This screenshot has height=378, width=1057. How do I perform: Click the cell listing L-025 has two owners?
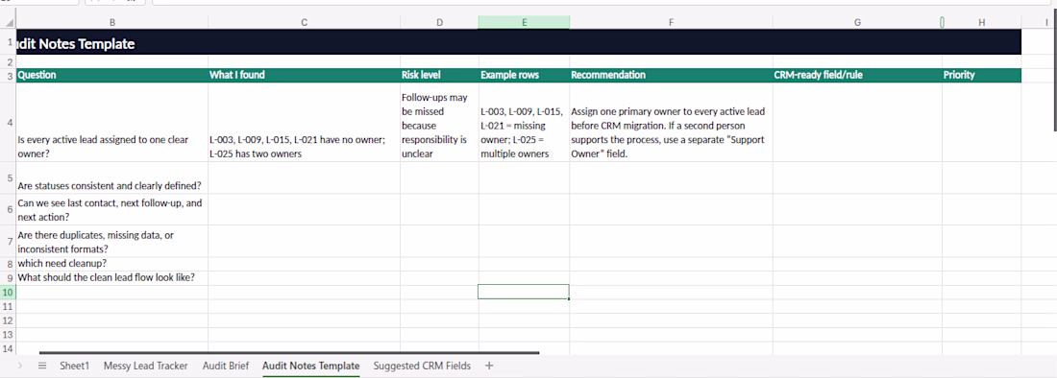304,123
